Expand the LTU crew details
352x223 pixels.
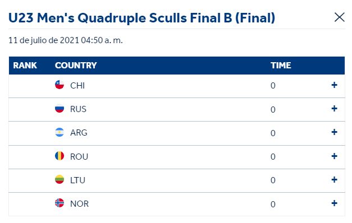[x=334, y=179]
